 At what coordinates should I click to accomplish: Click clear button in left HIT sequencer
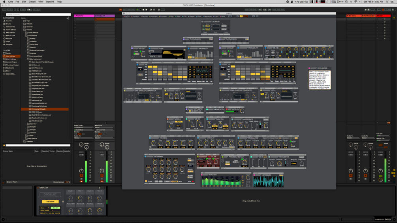point(140,75)
